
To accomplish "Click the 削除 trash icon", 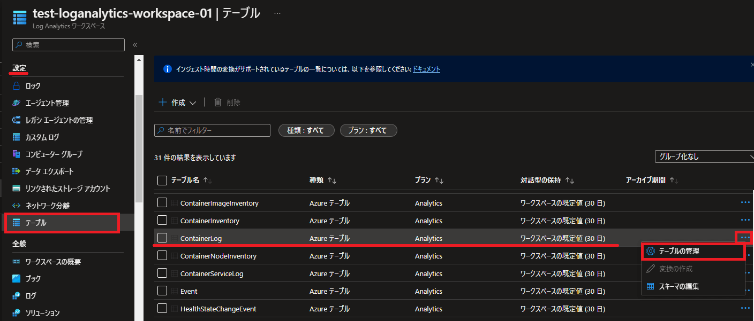I will click(218, 102).
